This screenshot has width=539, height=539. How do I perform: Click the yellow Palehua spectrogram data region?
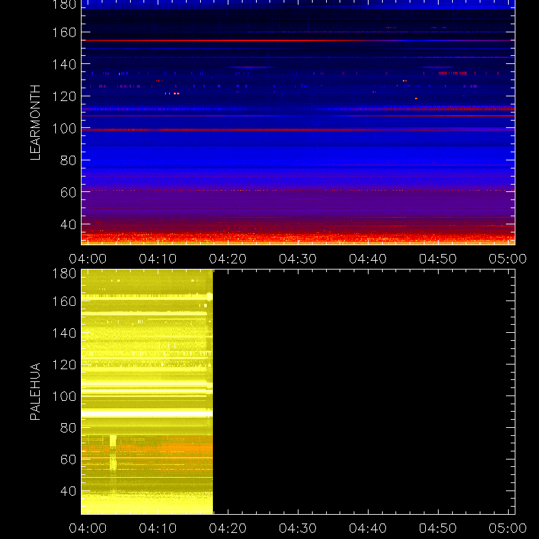[x=147, y=392]
